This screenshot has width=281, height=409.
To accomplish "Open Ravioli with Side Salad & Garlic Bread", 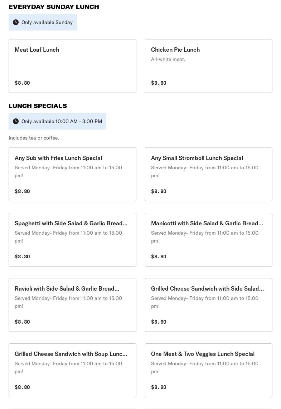I will (x=72, y=305).
